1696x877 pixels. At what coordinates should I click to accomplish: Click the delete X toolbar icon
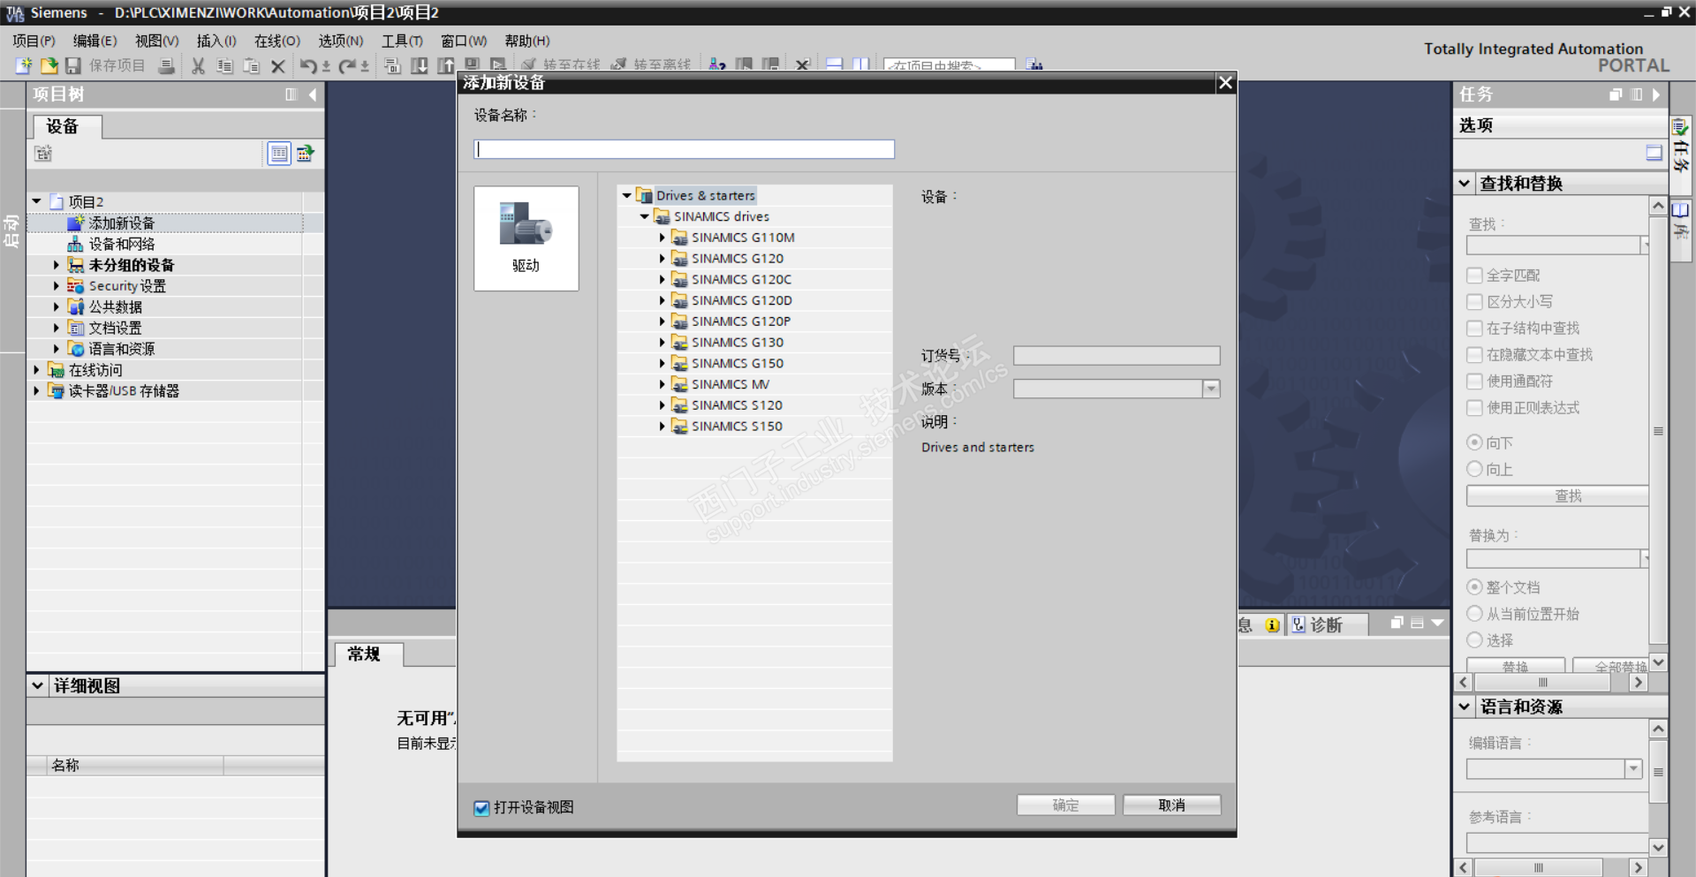(277, 65)
